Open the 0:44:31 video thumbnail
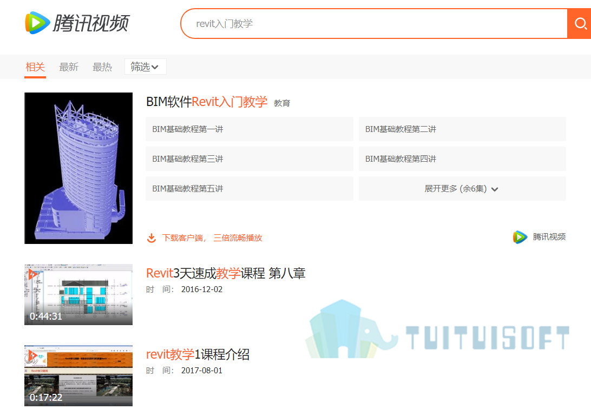This screenshot has width=591, height=416. (x=78, y=294)
